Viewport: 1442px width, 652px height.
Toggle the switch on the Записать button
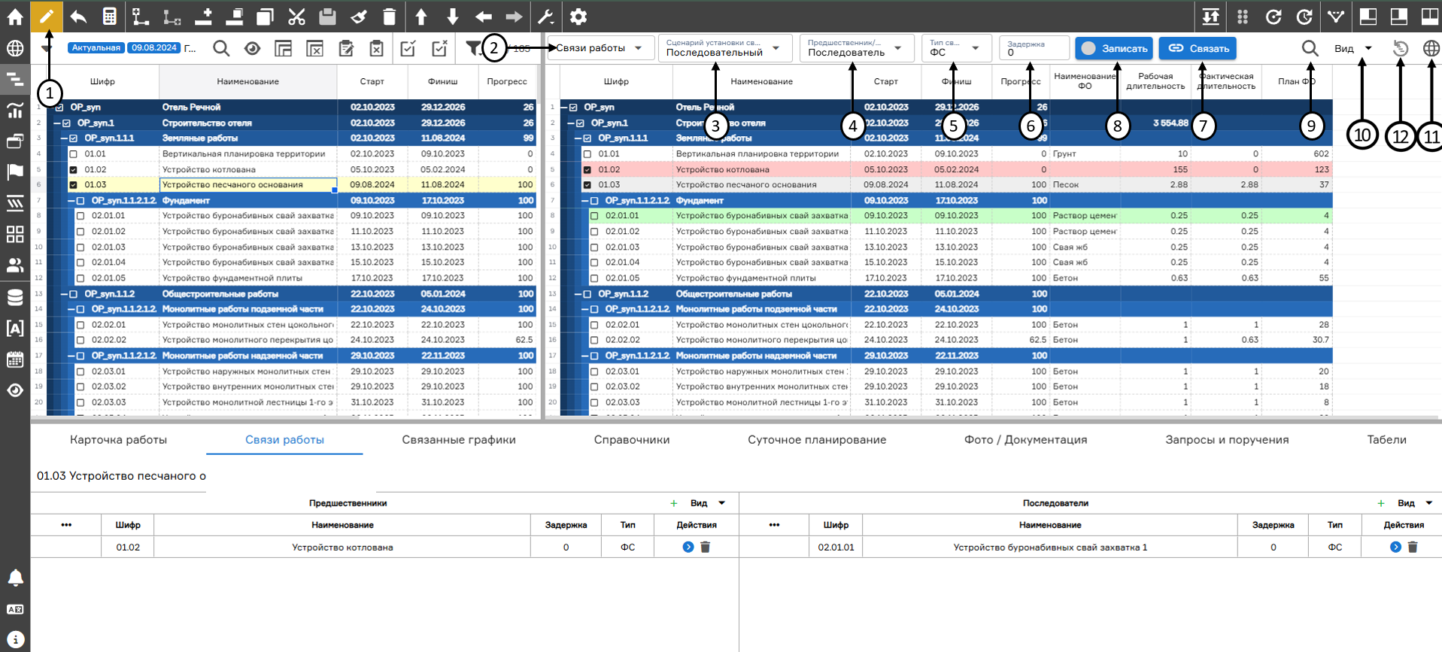coord(1088,48)
